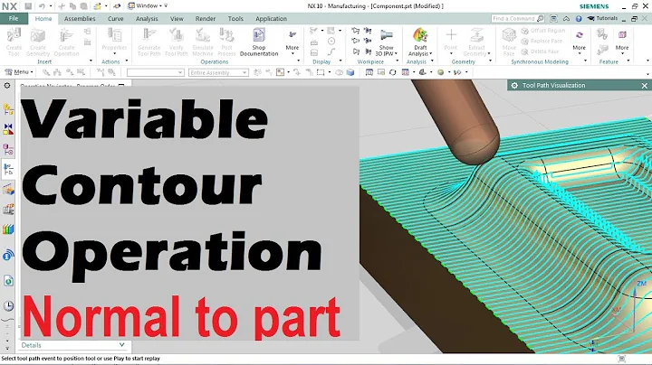This screenshot has width=652, height=365.
Task: Open Tutorials
Action: 602,19
